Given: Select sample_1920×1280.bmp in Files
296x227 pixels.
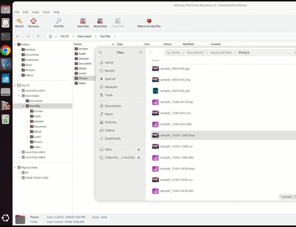Looking at the screenshot, I should click(223, 135).
